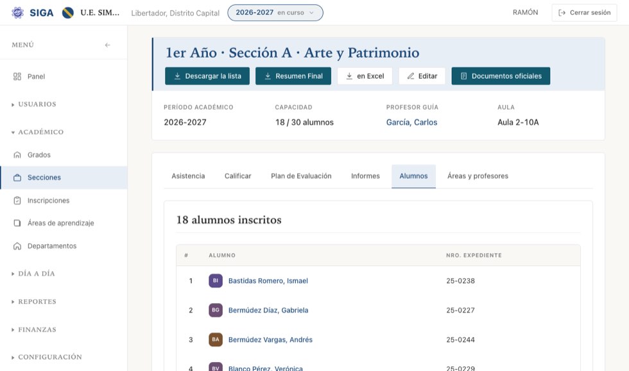Open the 2026-2027 en curso period dropdown

click(275, 13)
